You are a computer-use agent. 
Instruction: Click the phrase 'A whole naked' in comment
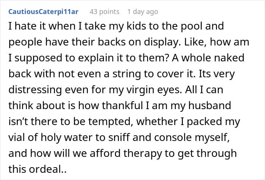208,58
